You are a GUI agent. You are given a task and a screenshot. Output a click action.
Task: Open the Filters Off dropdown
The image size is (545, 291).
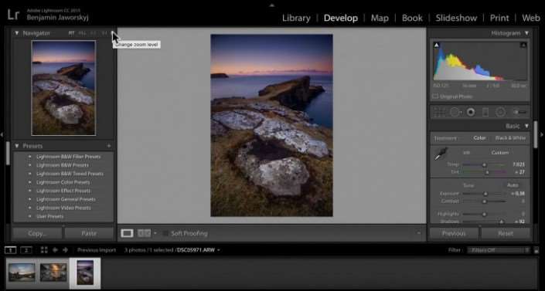coord(498,250)
